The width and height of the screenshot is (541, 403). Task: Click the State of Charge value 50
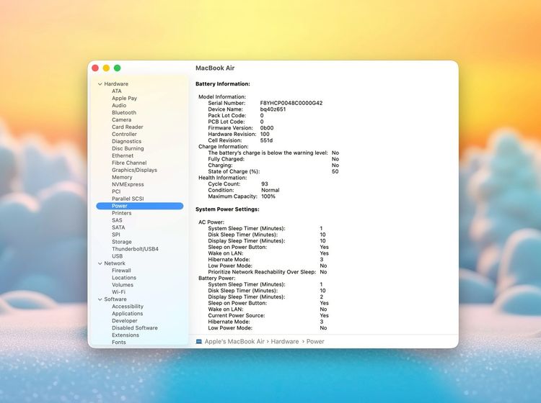tap(335, 171)
